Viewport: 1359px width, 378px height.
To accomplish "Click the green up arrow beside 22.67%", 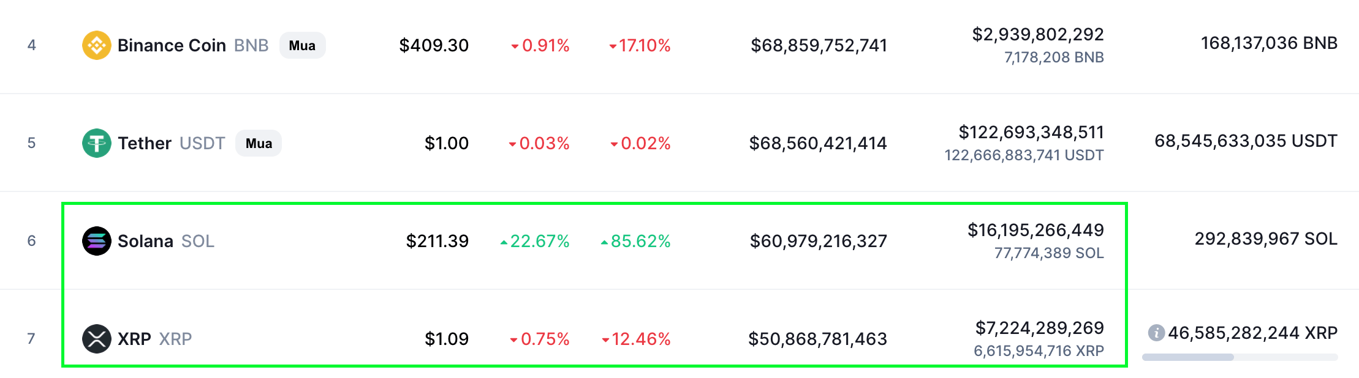I will pos(504,241).
